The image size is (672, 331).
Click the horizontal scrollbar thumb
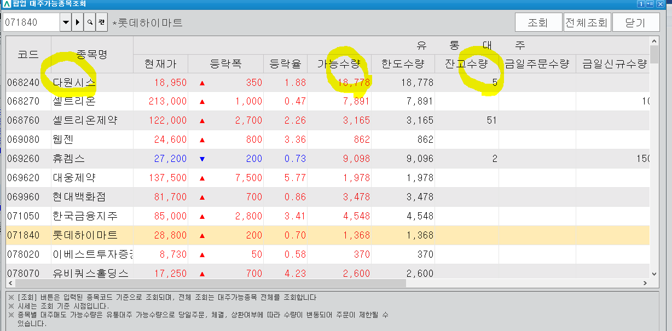click(211, 283)
